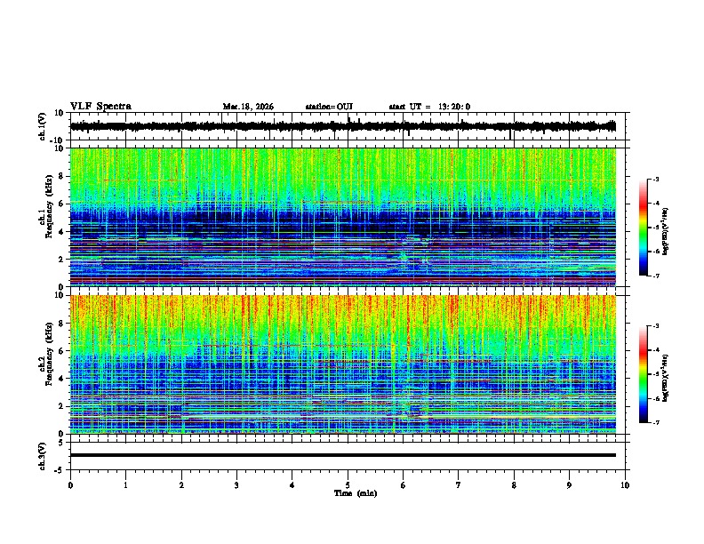Click the ch.2 spectrogram plot
Image resolution: width=704 pixels, height=544 pixels.
point(343,364)
